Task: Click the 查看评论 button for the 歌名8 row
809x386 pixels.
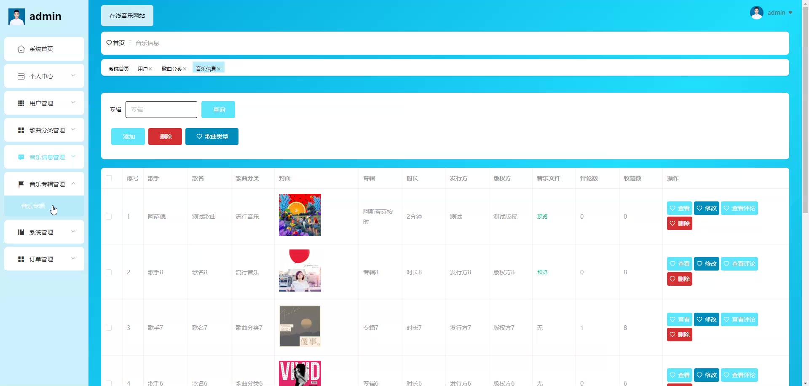Action: click(739, 264)
